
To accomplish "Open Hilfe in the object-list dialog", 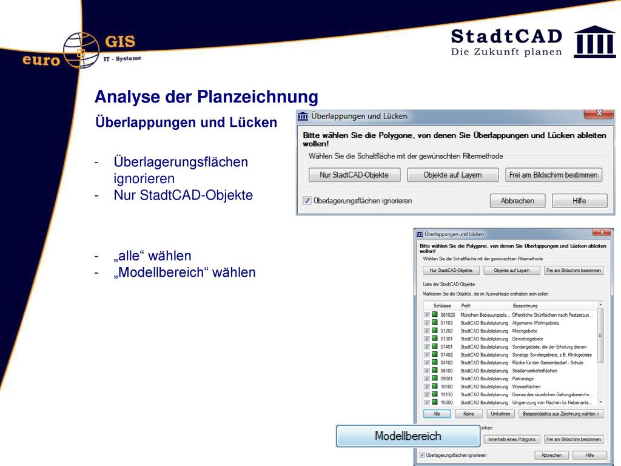I will click(589, 455).
